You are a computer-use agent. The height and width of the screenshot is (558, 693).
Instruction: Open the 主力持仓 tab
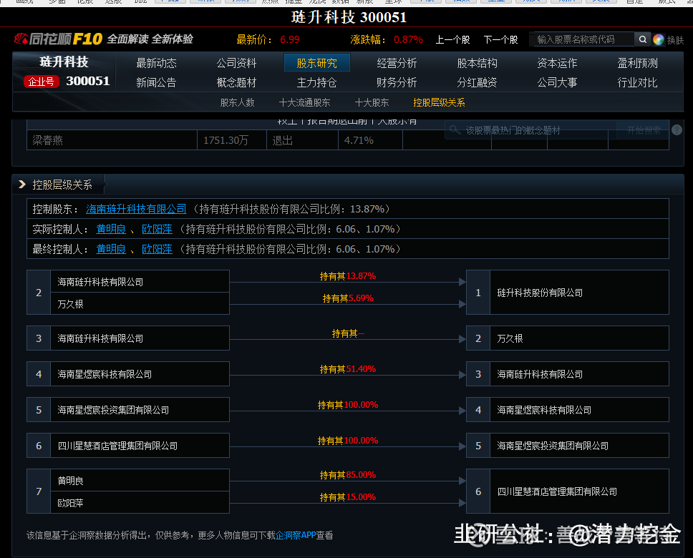pyautogui.click(x=317, y=82)
